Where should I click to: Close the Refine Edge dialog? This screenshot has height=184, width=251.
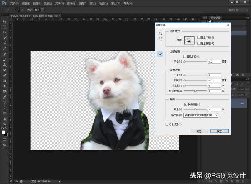pyautogui.click(x=228, y=25)
